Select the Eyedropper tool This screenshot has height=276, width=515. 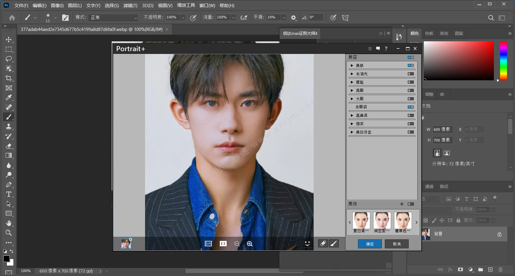(x=9, y=98)
